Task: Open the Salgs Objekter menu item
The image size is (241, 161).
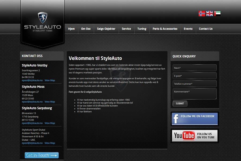Action: click(106, 29)
